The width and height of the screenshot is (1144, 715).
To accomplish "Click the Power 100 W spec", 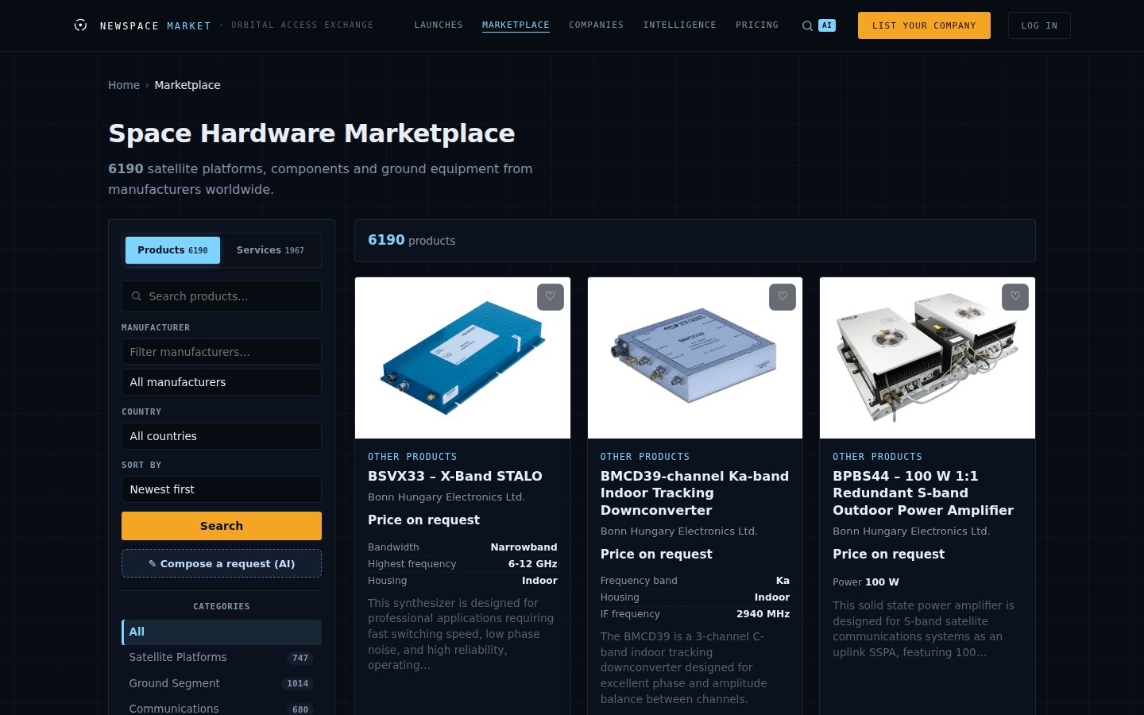I will 866,582.
